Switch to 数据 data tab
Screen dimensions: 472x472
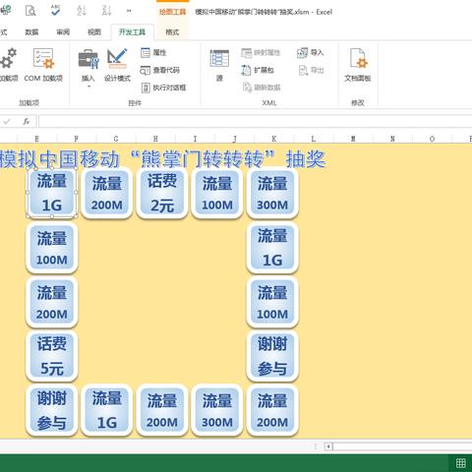click(31, 32)
